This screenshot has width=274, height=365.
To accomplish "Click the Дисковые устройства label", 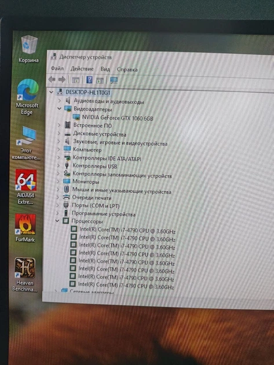I will tap(100, 134).
